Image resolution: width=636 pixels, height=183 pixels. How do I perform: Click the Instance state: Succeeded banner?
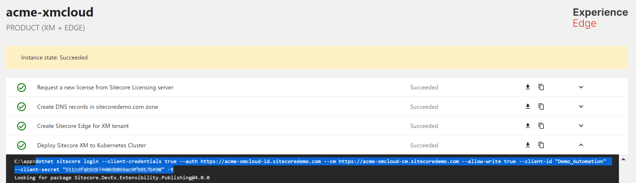point(54,58)
